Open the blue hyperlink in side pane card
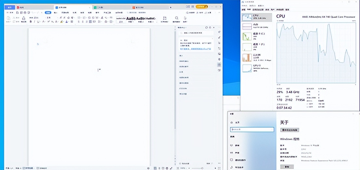 pyautogui.click(x=195, y=49)
